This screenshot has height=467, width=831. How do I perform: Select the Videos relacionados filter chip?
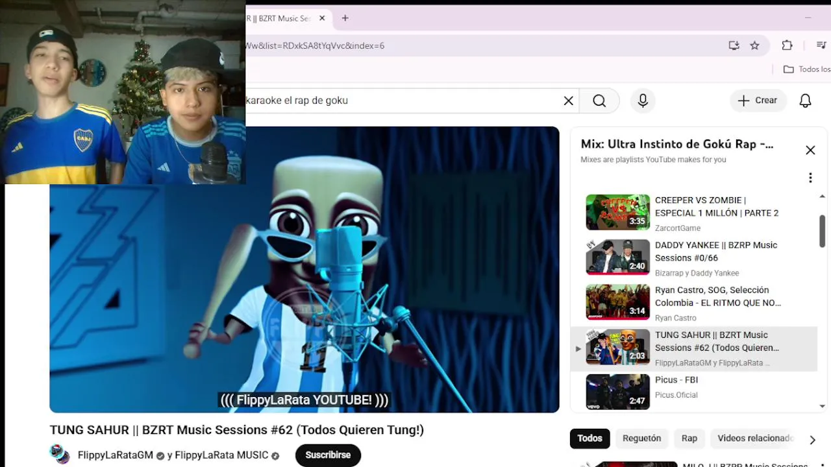pyautogui.click(x=753, y=438)
